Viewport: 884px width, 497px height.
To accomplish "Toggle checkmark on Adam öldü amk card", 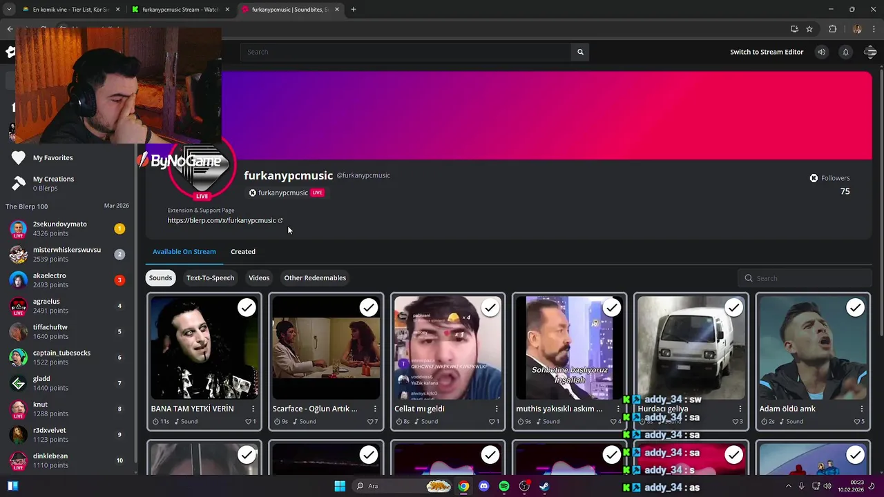I will click(855, 308).
